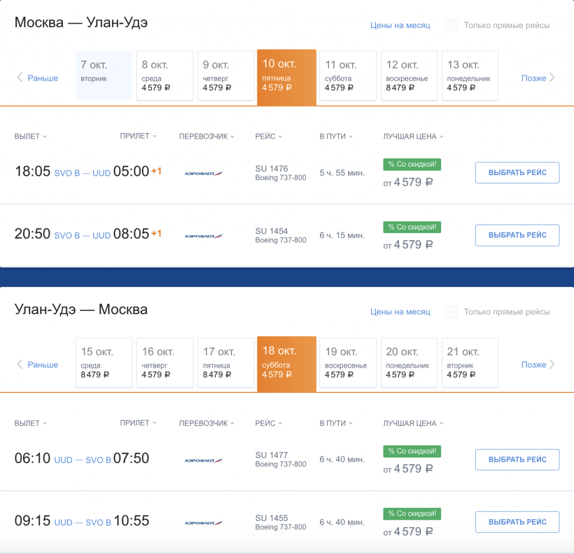Sort return flights by В ПУТИ

tap(336, 423)
